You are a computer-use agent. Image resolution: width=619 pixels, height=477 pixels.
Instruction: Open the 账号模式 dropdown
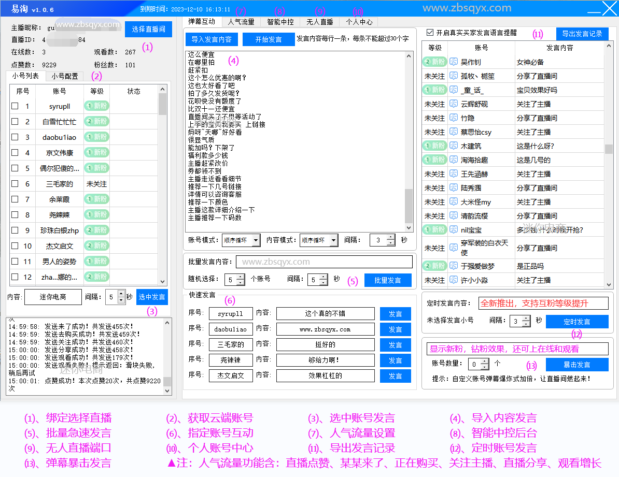point(256,240)
